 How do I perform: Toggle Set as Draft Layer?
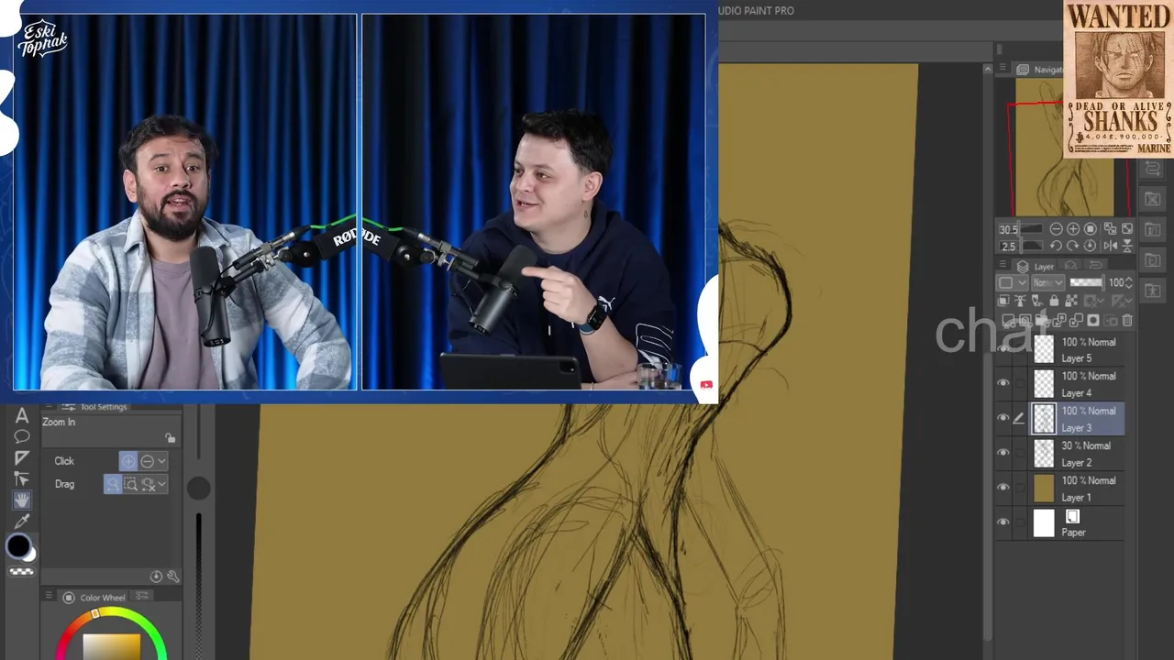click(x=1036, y=301)
